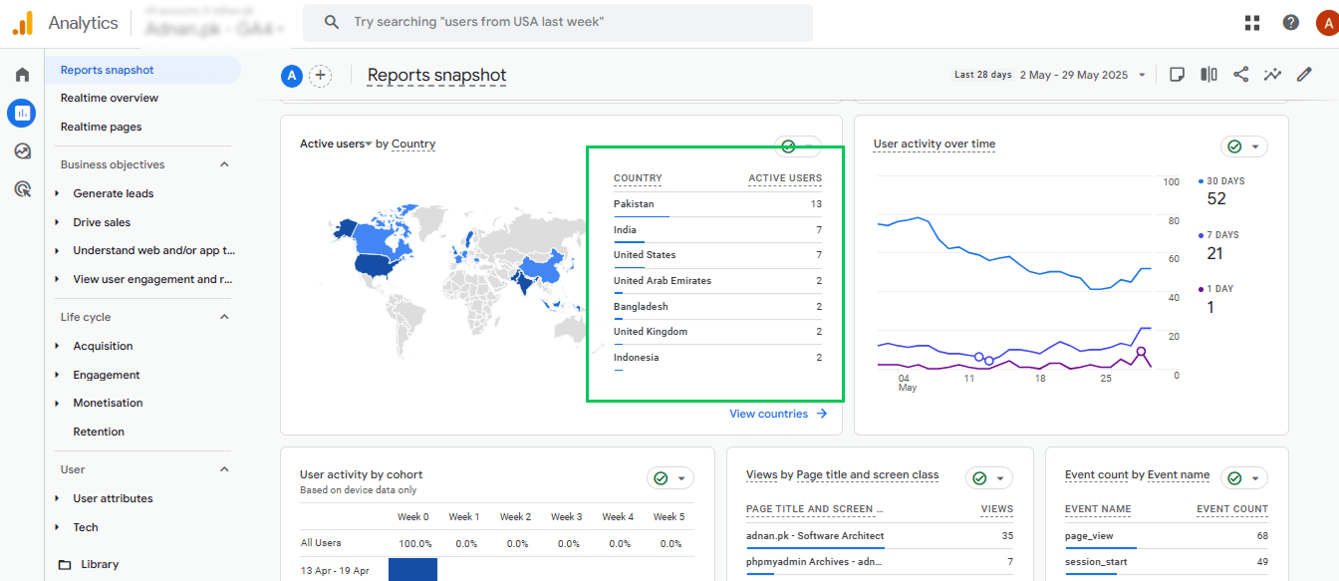Open the Insights sparkline icon
Screen dimensions: 1339x581
[x=1272, y=75]
